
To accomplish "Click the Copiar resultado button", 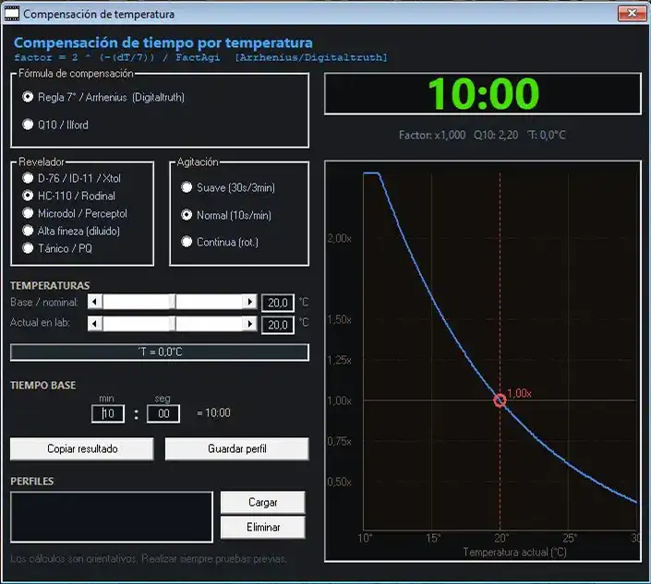I will [x=82, y=448].
